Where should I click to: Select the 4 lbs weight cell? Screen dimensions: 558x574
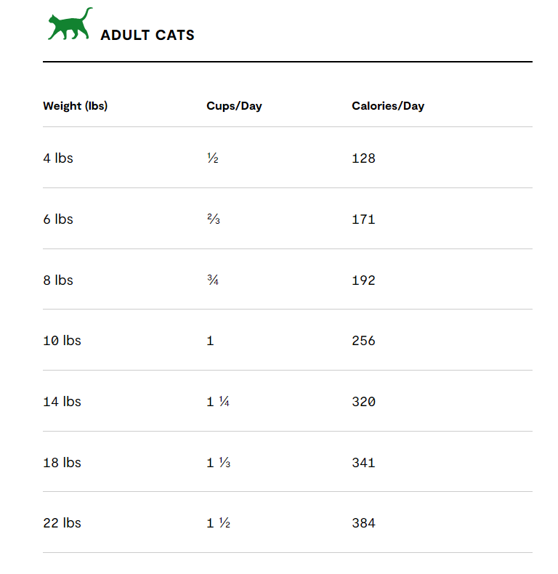(x=58, y=158)
